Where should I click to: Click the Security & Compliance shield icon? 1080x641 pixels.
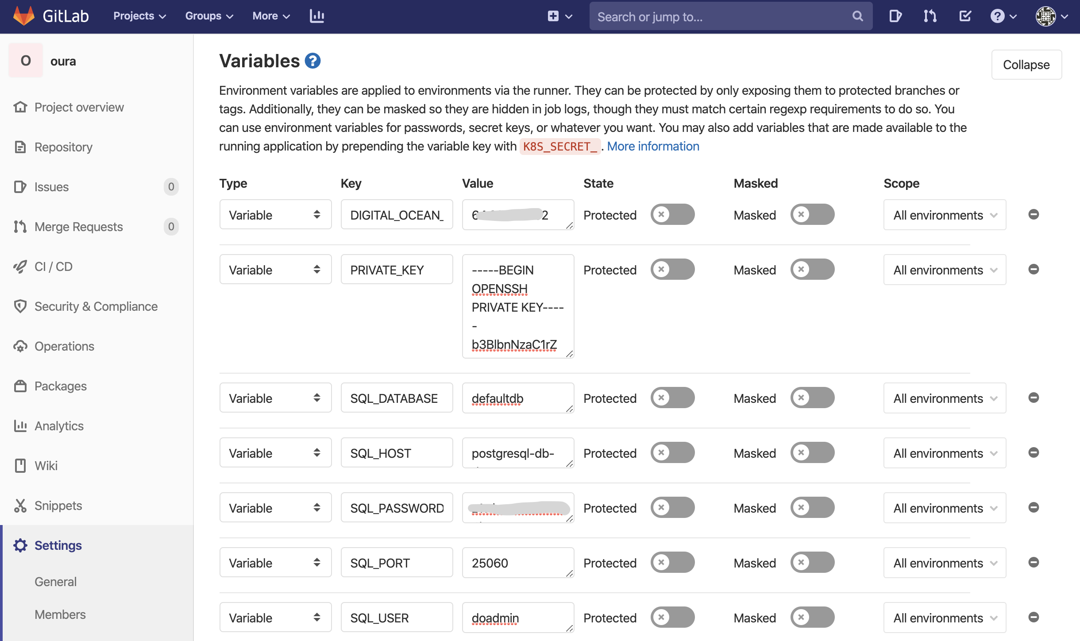(20, 306)
